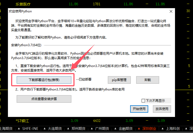193x133 pixels.
Task: Click 放弃使用 button
Action: pos(162,109)
